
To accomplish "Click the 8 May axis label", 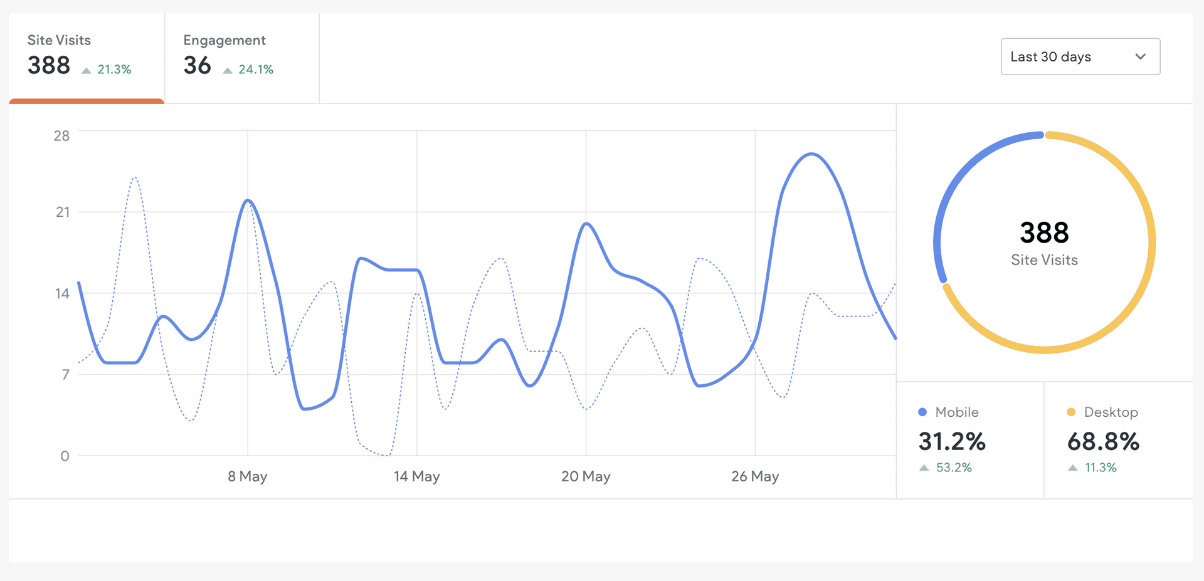I will [x=247, y=476].
